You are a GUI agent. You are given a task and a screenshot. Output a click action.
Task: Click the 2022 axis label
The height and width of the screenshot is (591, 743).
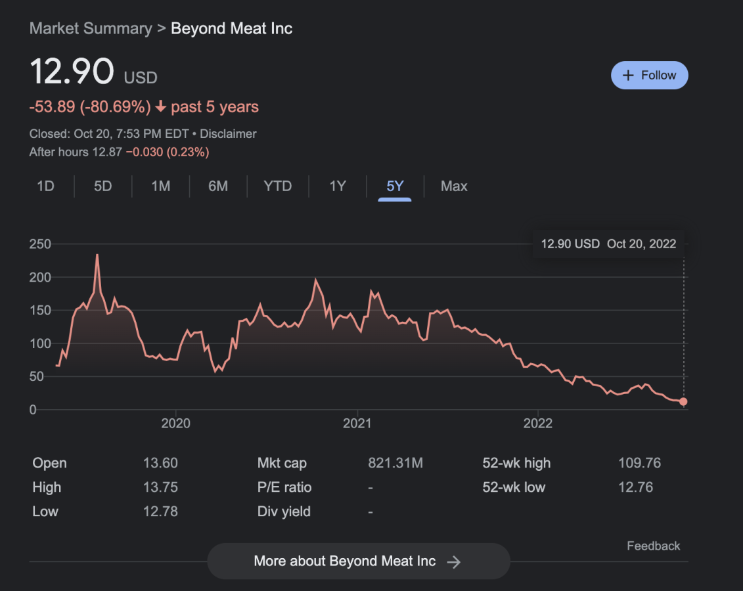[538, 424]
